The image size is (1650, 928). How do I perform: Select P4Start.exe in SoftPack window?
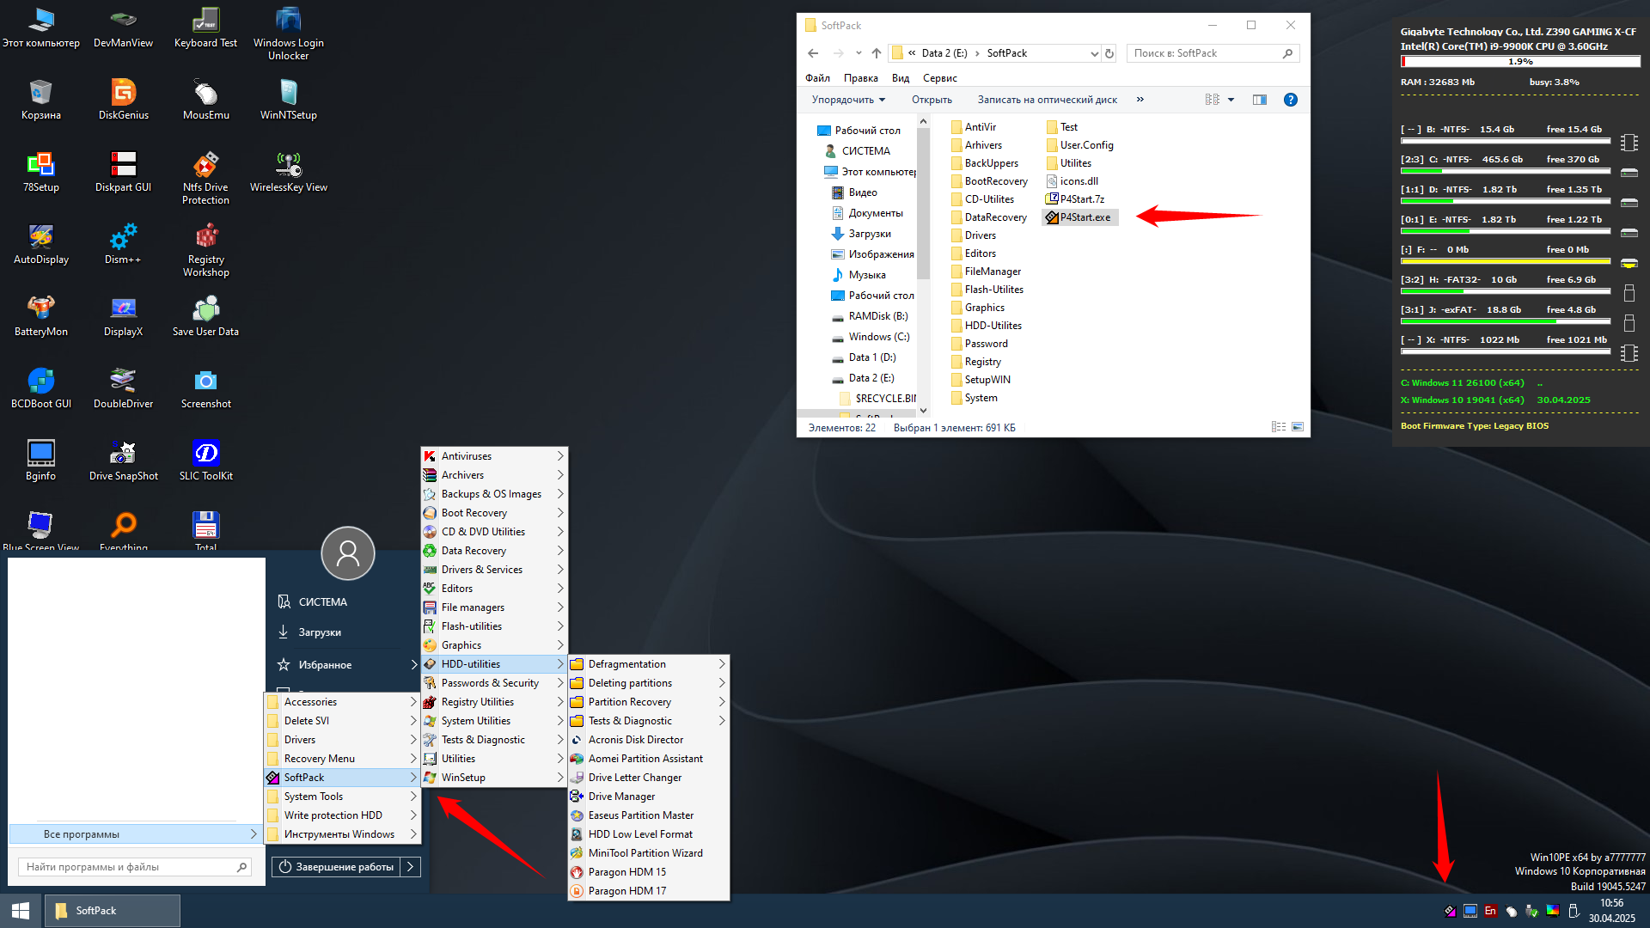[x=1079, y=217]
